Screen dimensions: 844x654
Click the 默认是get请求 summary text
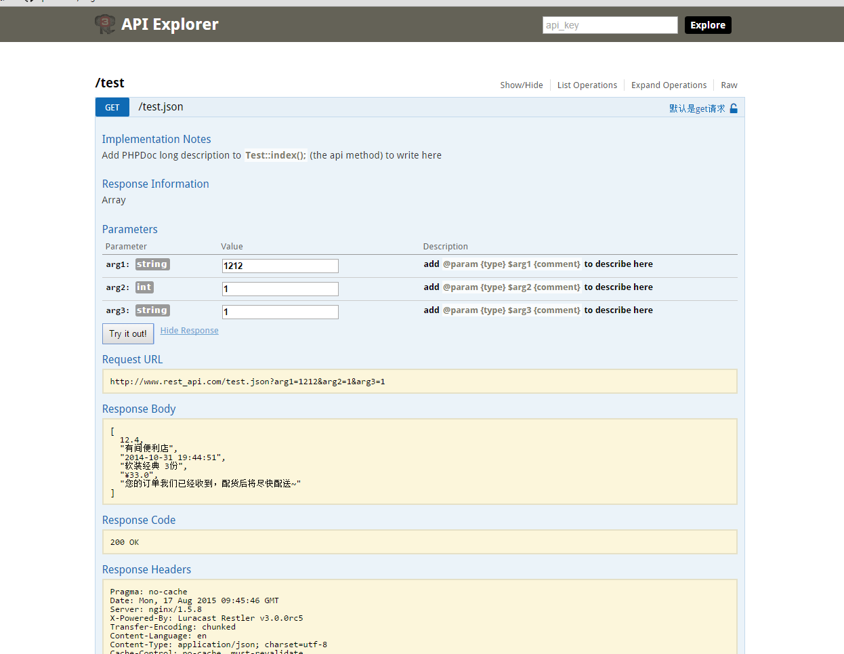pos(697,108)
